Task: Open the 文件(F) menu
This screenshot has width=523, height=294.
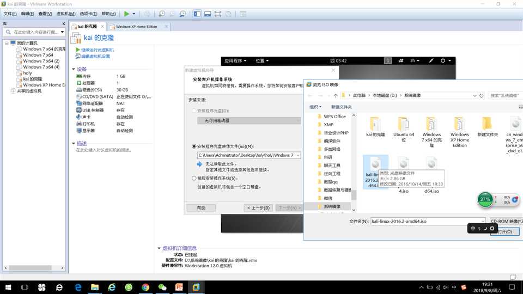Action: [x=10, y=14]
